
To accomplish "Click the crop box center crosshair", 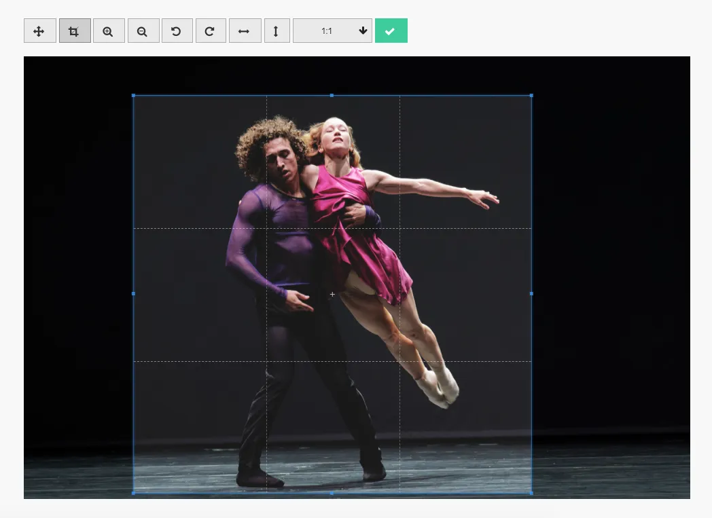I will pyautogui.click(x=332, y=295).
